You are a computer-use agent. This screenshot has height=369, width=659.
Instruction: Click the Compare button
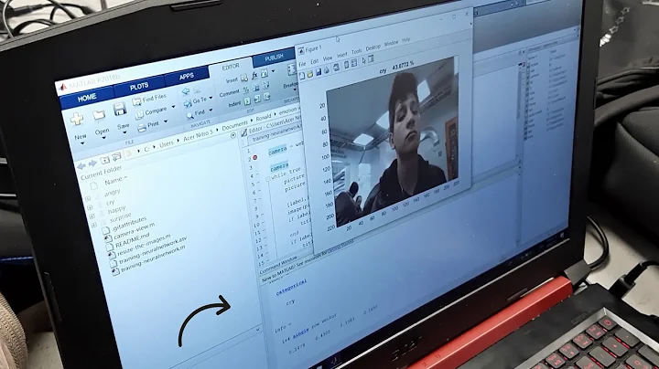pyautogui.click(x=151, y=112)
